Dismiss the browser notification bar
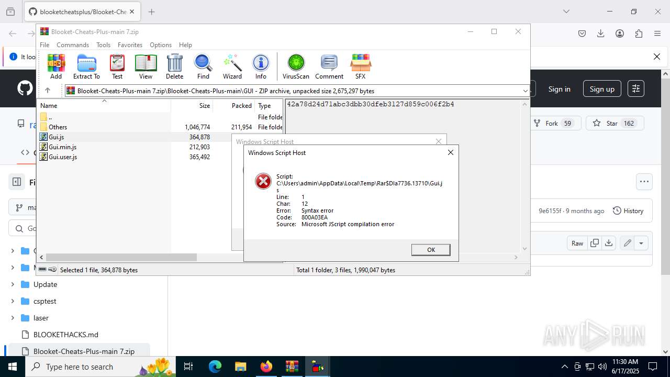This screenshot has width=670, height=377. (656, 57)
